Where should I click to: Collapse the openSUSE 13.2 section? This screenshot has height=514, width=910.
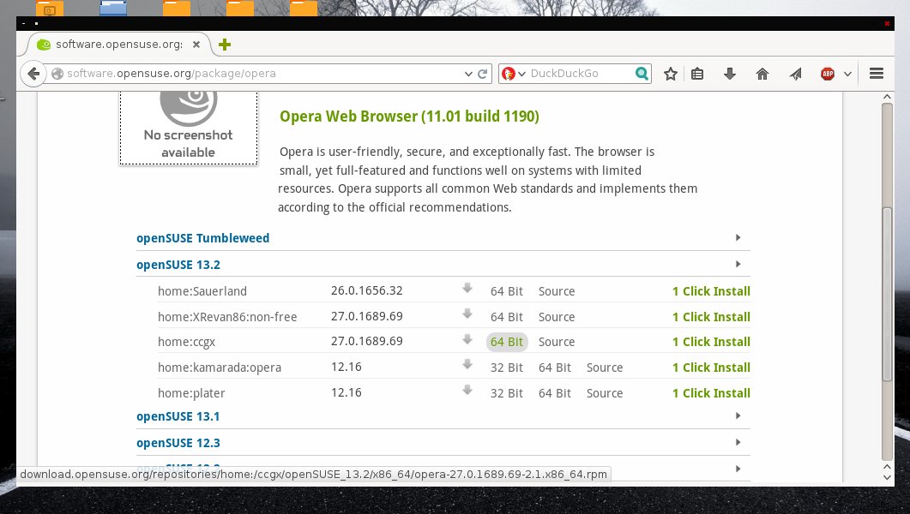tap(178, 265)
